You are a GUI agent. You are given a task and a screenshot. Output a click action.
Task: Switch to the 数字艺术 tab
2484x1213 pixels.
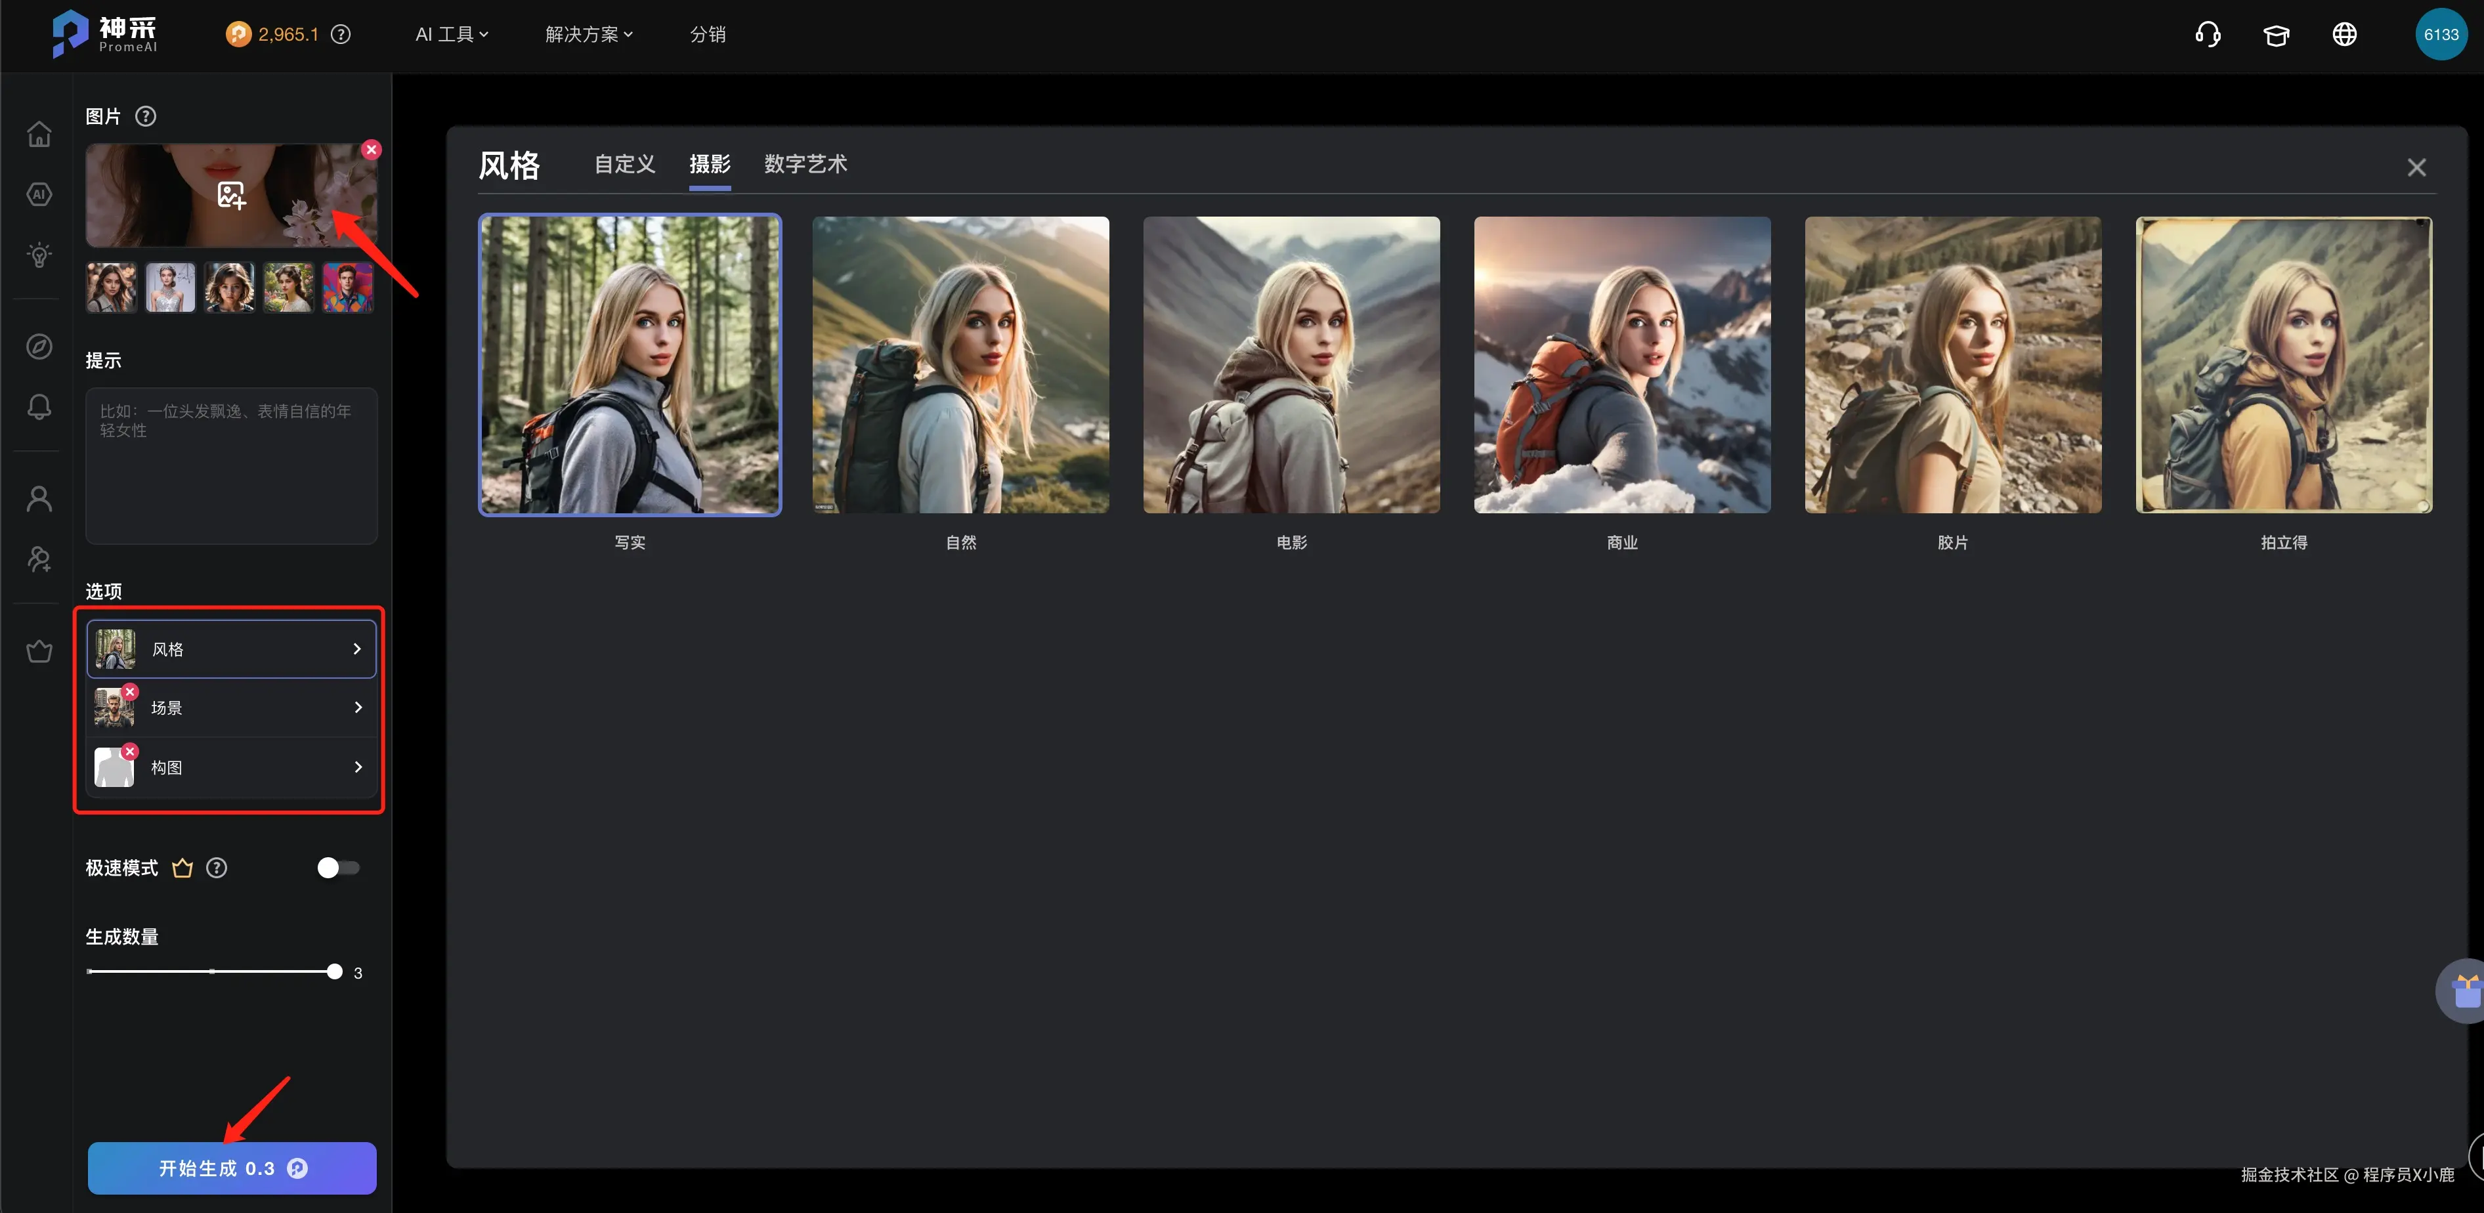tap(805, 164)
